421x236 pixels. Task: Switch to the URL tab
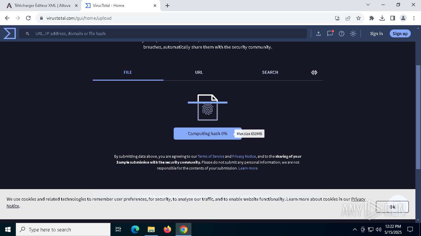(199, 72)
